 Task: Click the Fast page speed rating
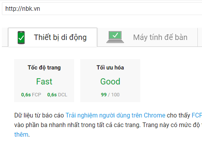click(x=44, y=82)
